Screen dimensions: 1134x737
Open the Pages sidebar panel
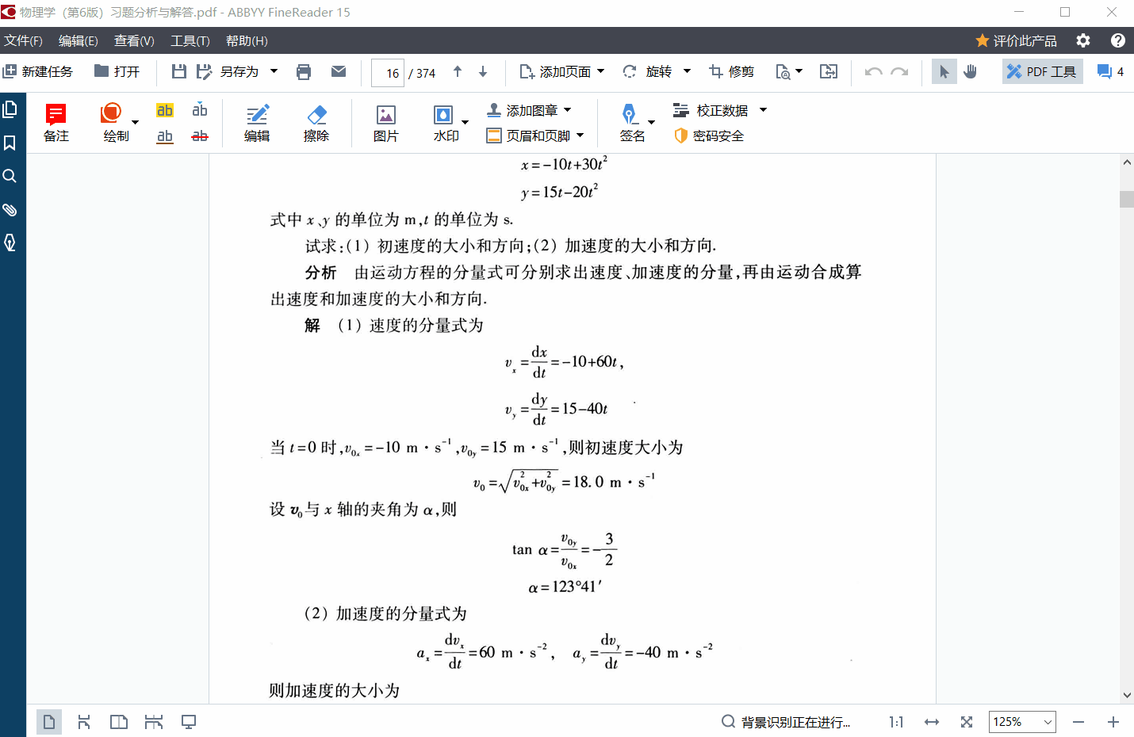point(10,109)
